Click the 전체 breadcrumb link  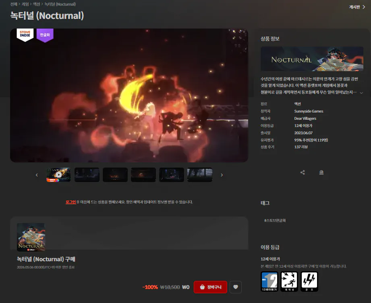pos(14,4)
